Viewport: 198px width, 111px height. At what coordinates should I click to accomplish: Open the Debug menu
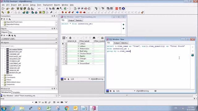click(33, 5)
